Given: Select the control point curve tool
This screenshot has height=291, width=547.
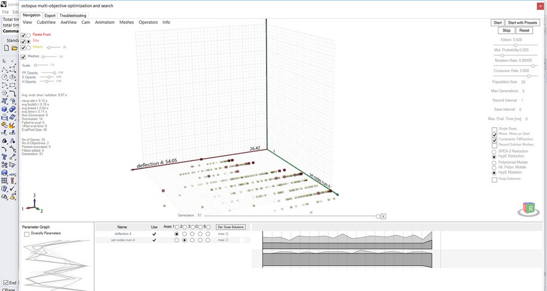Looking at the screenshot, I should [13, 69].
